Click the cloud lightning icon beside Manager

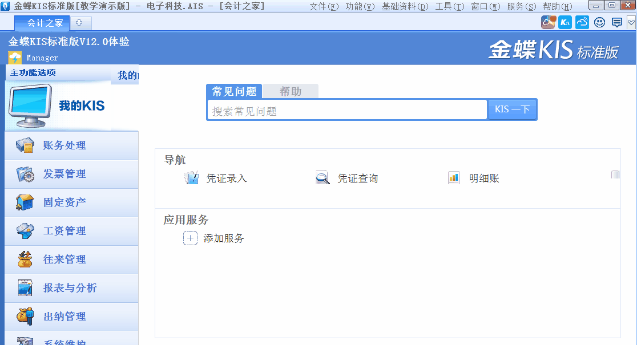point(15,58)
